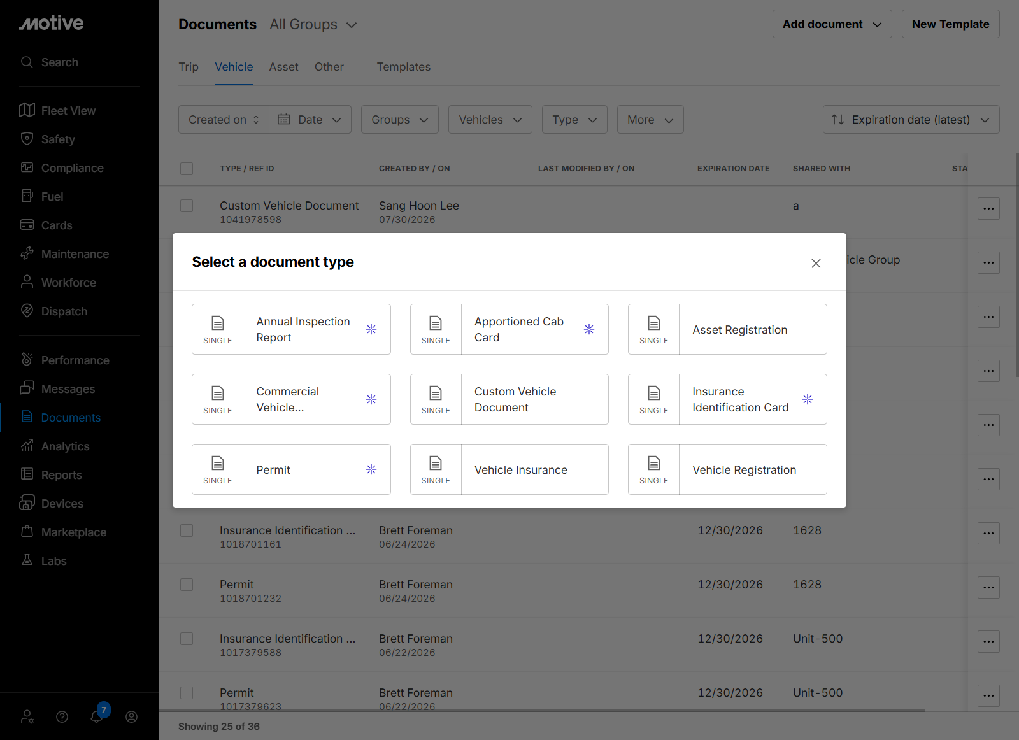Open the Groups filter dropdown
The image size is (1019, 740).
[x=400, y=120]
